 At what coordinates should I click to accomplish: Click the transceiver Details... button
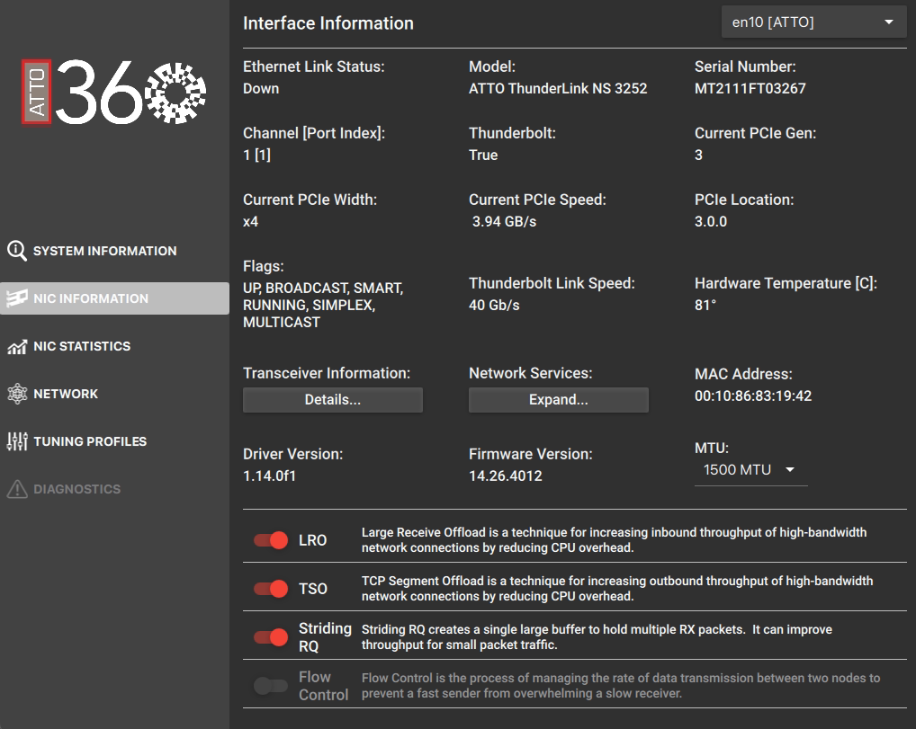point(332,400)
